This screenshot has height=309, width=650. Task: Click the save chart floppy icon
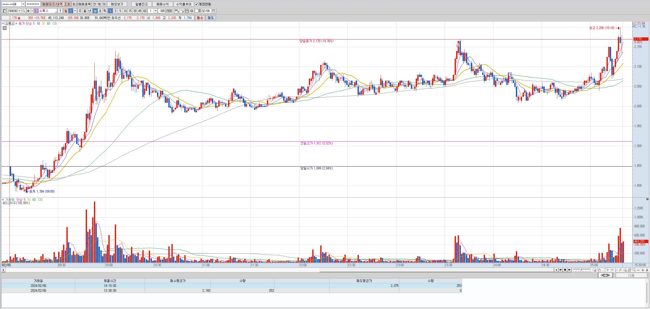(187, 11)
